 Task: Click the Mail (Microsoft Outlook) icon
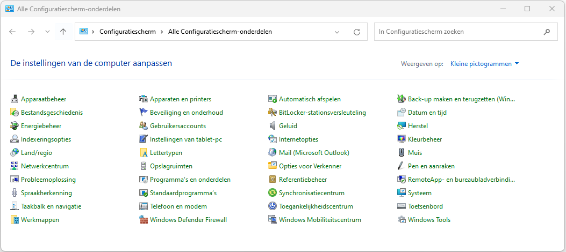tap(273, 153)
